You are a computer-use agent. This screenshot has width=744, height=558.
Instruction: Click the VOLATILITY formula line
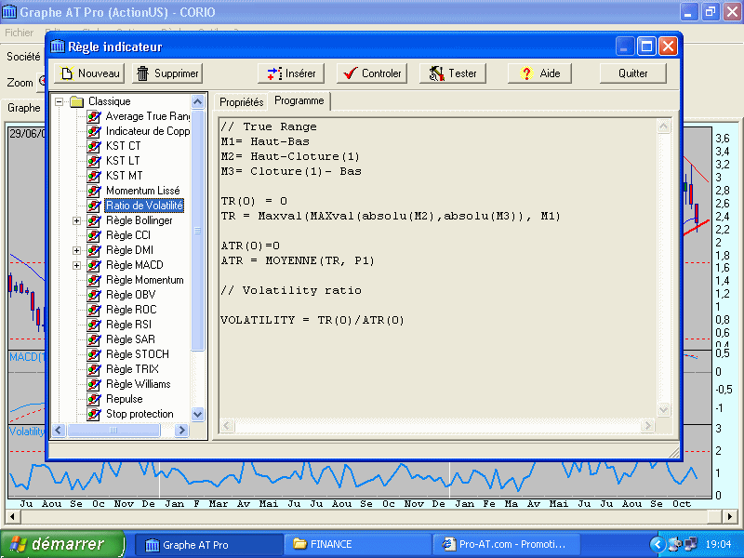pos(312,320)
